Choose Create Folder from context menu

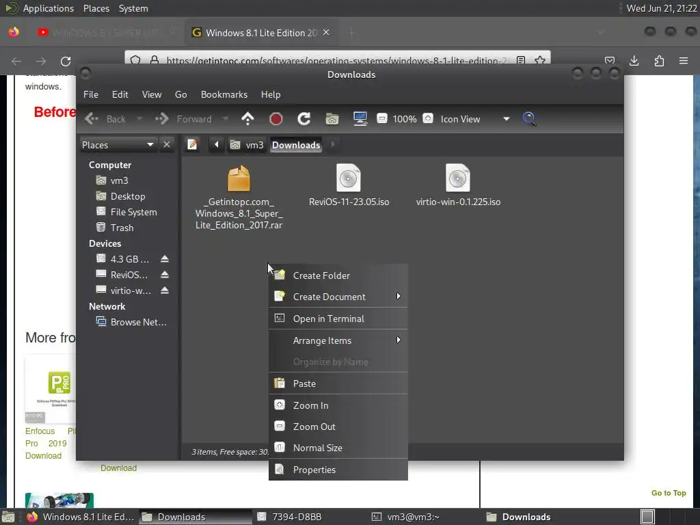(x=338, y=275)
